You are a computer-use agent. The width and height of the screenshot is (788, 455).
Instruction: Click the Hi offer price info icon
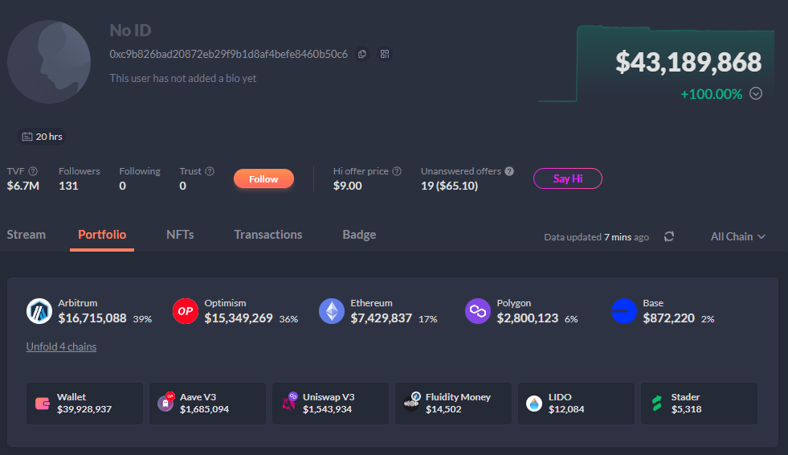[x=397, y=171]
